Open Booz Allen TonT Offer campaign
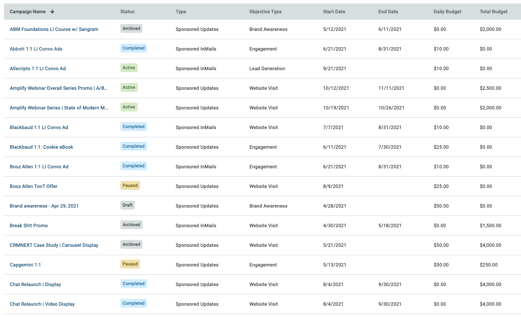The width and height of the screenshot is (521, 317). [33, 186]
